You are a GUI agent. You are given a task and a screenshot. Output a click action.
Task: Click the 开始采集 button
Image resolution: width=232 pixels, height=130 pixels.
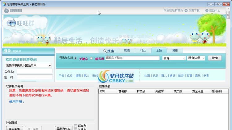click(15, 128)
